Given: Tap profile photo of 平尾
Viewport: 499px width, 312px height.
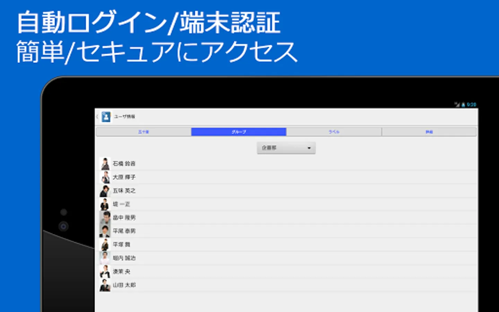Looking at the screenshot, I should [105, 231].
